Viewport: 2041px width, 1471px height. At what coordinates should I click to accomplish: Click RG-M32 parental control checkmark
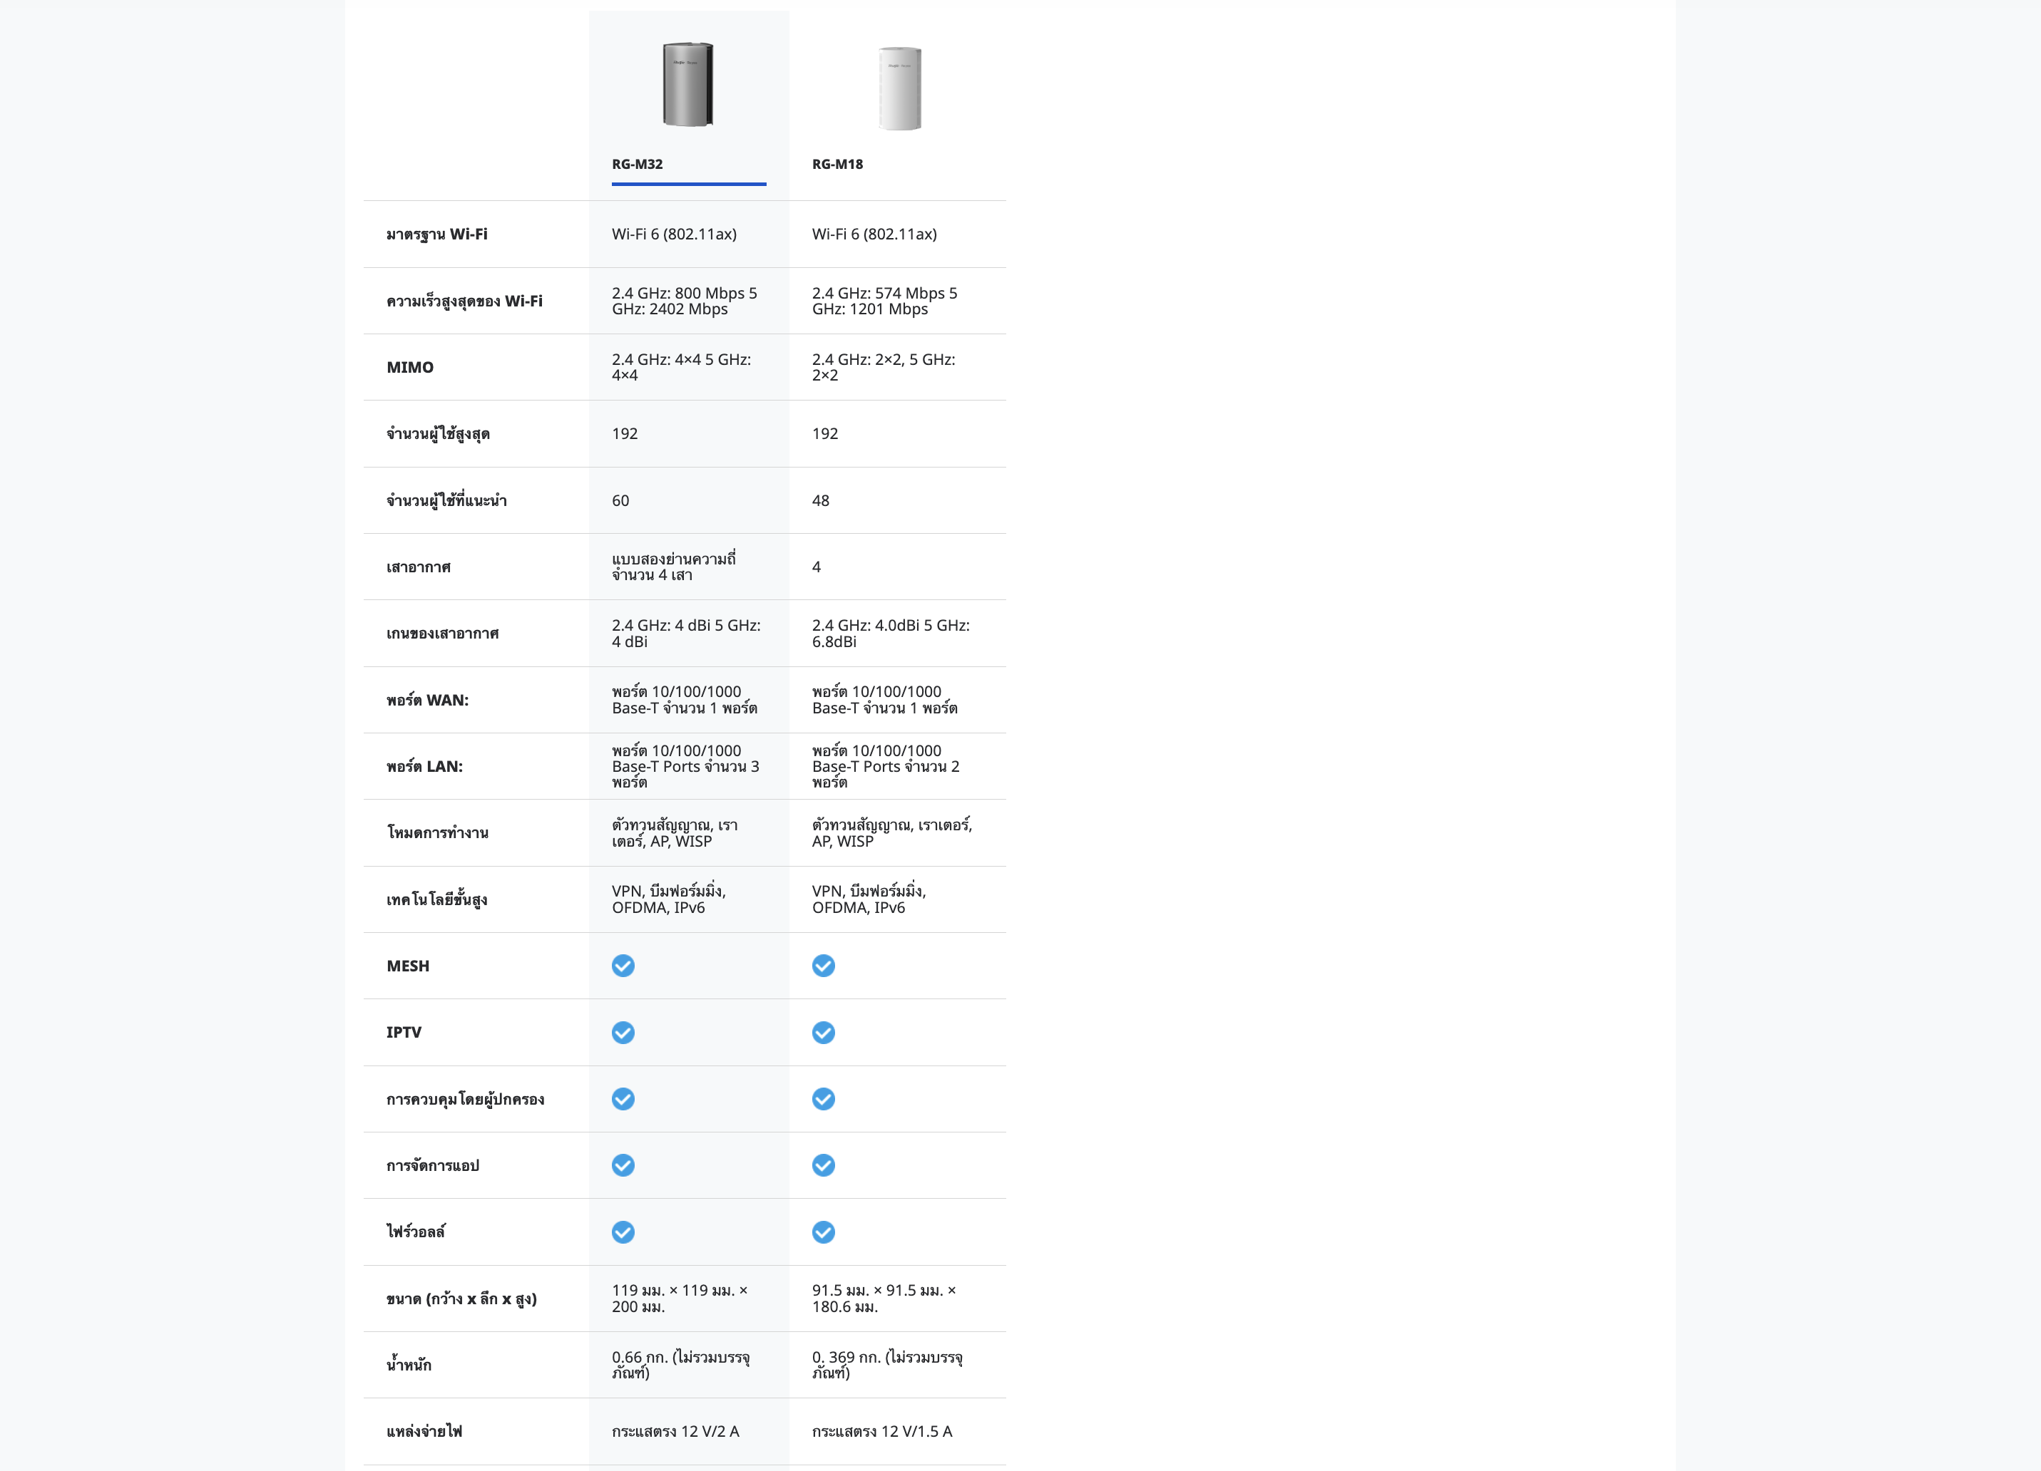coord(623,1099)
